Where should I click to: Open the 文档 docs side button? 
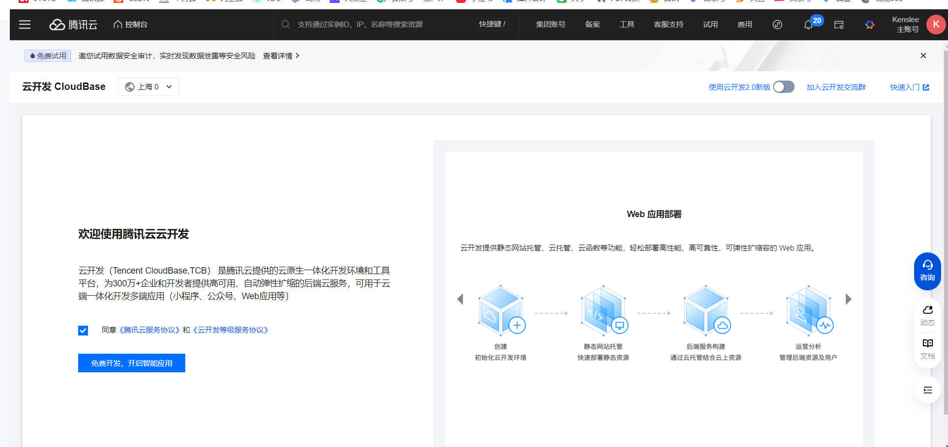(x=927, y=349)
